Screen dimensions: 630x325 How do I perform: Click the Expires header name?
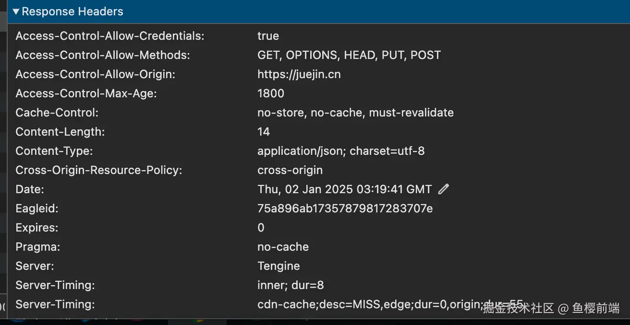tap(36, 228)
